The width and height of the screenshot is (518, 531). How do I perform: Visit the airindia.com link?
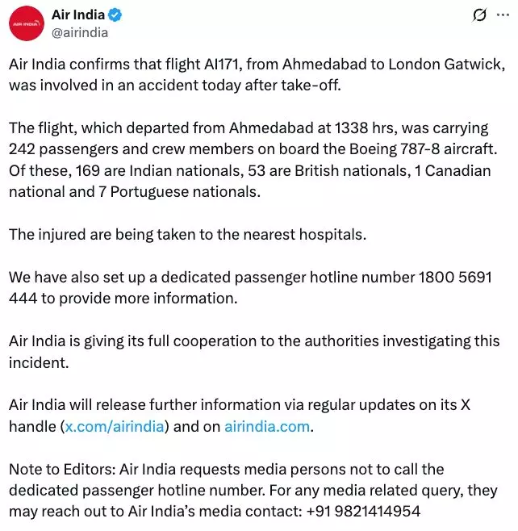(268, 426)
